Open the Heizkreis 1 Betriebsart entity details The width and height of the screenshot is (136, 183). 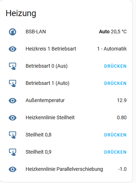pos(66,49)
